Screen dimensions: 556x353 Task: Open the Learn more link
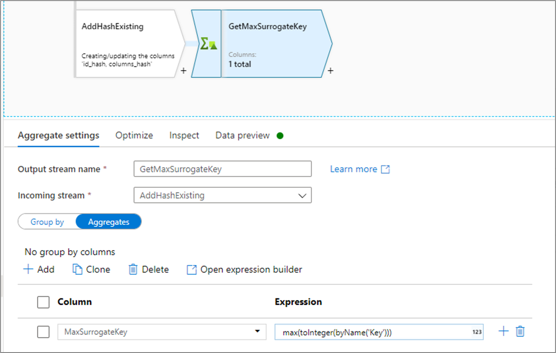[354, 169]
